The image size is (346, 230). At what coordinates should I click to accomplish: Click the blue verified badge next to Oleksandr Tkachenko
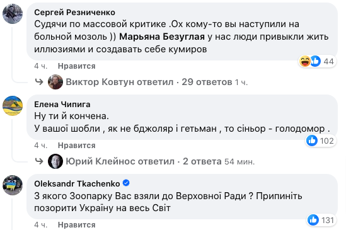tap(126, 183)
